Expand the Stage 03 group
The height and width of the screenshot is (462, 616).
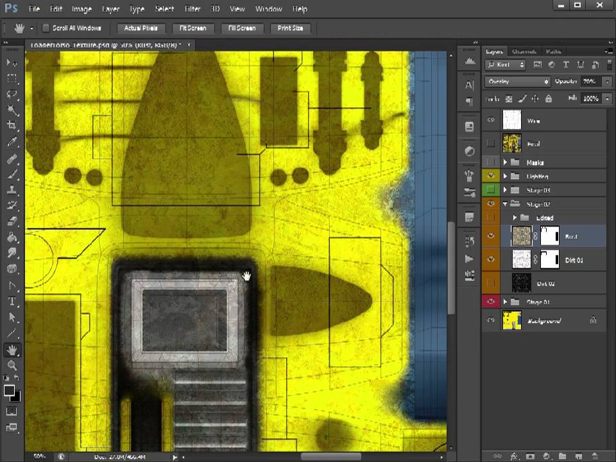point(505,191)
